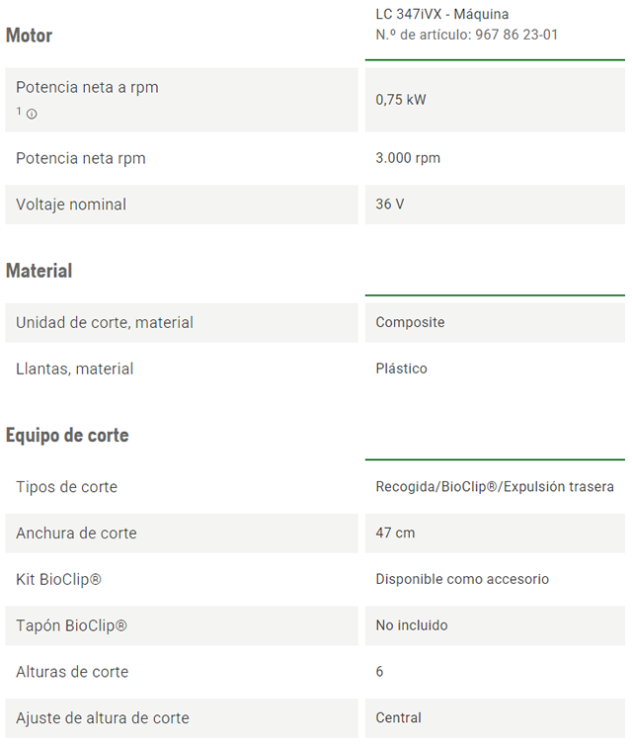Click the Llantas, material row label

click(75, 369)
